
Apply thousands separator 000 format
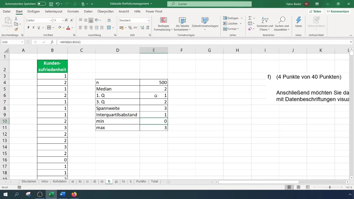coord(135,28)
